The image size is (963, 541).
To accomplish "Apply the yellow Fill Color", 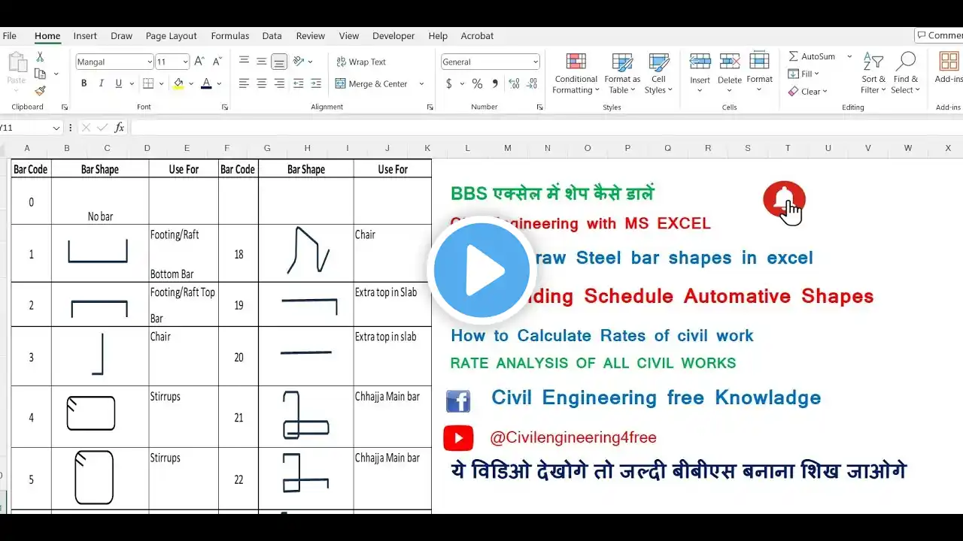I will point(178,83).
